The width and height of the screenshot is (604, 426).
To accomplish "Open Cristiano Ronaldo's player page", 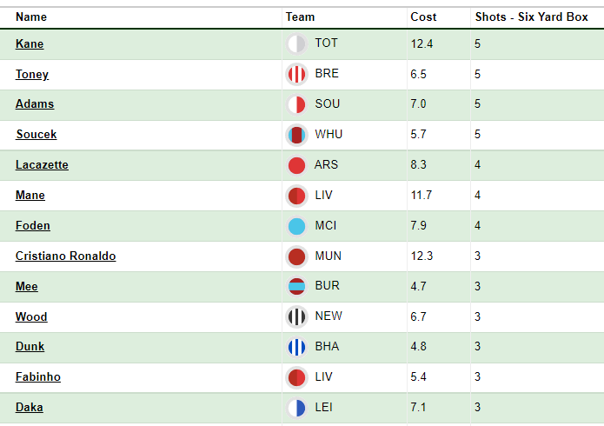I will [65, 256].
